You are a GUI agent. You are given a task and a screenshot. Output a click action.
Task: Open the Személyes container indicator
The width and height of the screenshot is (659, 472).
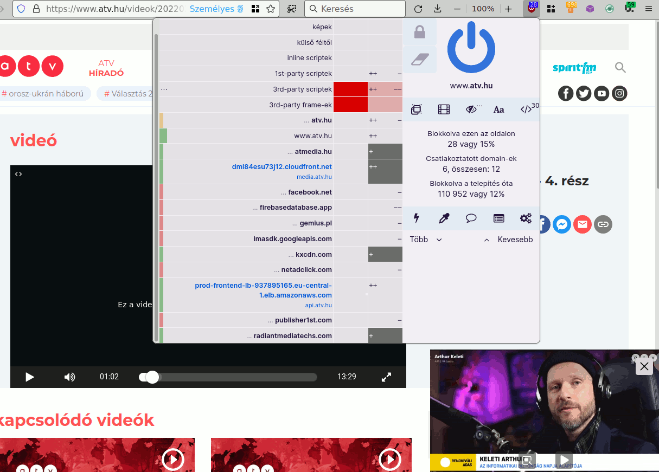pyautogui.click(x=217, y=9)
